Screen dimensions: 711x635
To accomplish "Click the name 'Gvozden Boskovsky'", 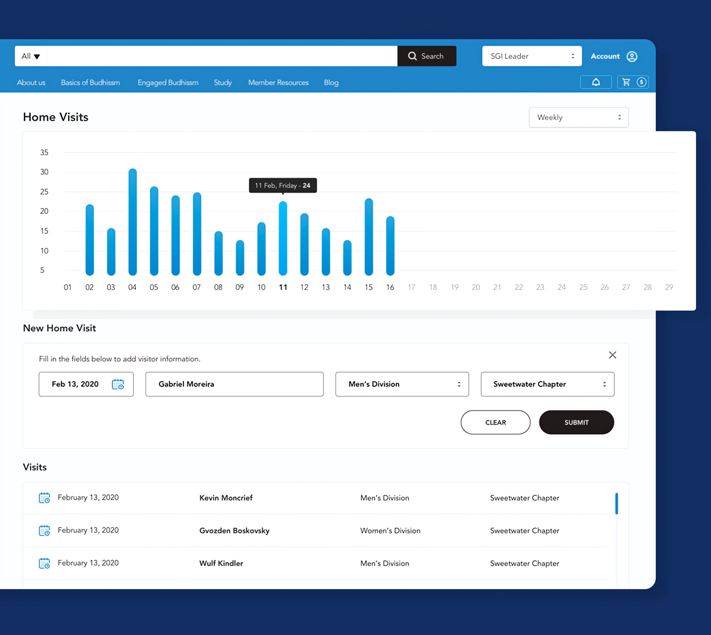I will (x=234, y=531).
